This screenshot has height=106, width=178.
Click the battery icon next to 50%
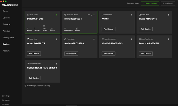(x=92, y=15)
